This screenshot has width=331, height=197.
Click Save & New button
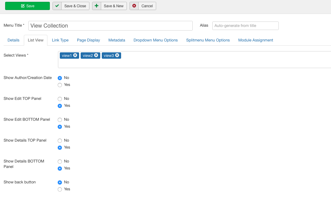[109, 6]
